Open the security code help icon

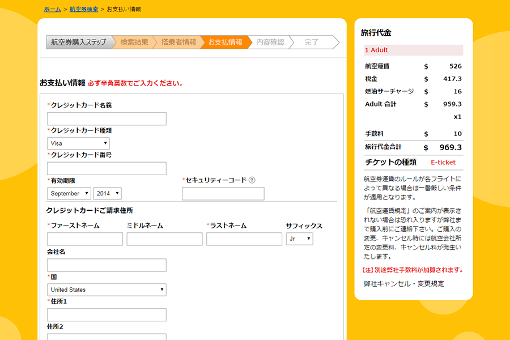pyautogui.click(x=252, y=180)
